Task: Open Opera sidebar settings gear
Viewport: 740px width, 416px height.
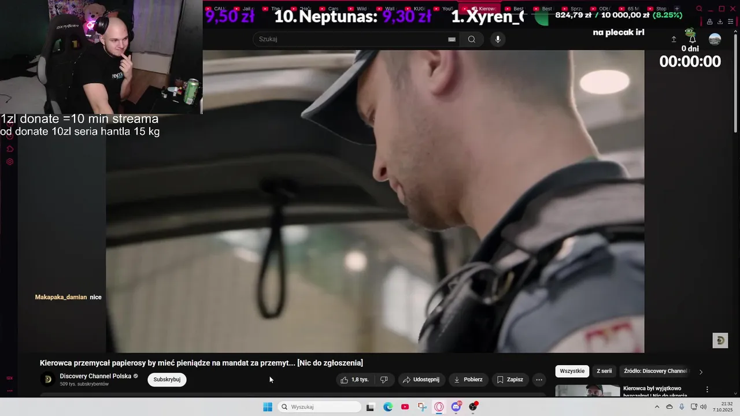Action: tap(10, 162)
